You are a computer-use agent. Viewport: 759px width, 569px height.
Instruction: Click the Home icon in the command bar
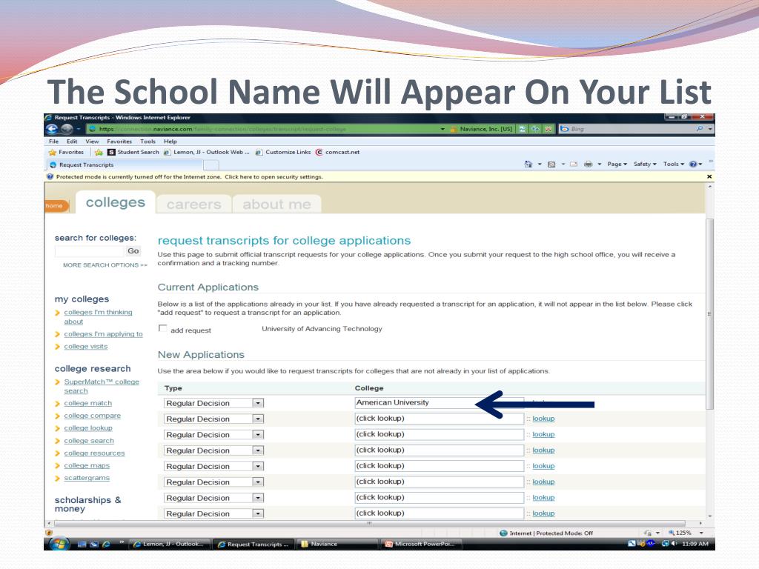pyautogui.click(x=528, y=164)
